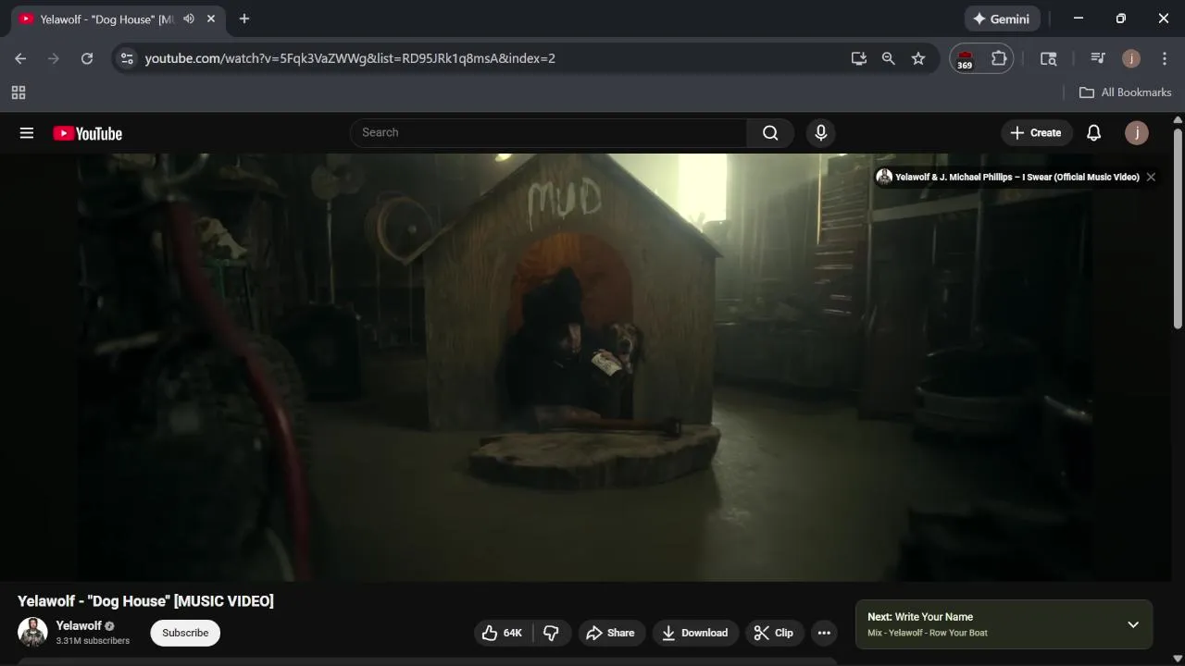The height and width of the screenshot is (666, 1185).
Task: Open media controls icon in toolbar
Action: 1098,58
